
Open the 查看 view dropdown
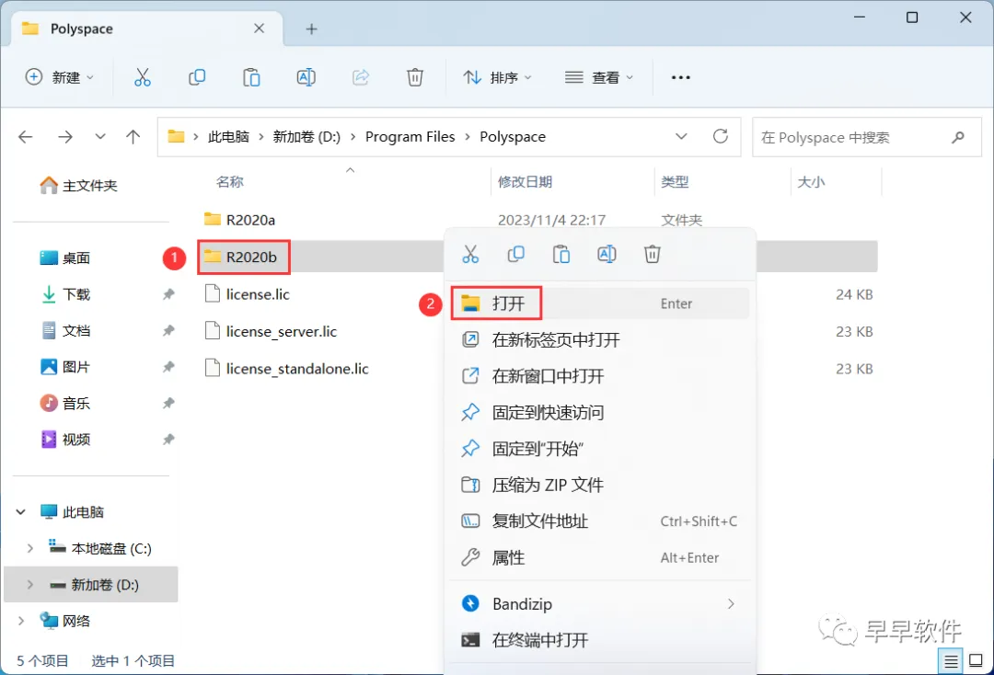point(599,77)
